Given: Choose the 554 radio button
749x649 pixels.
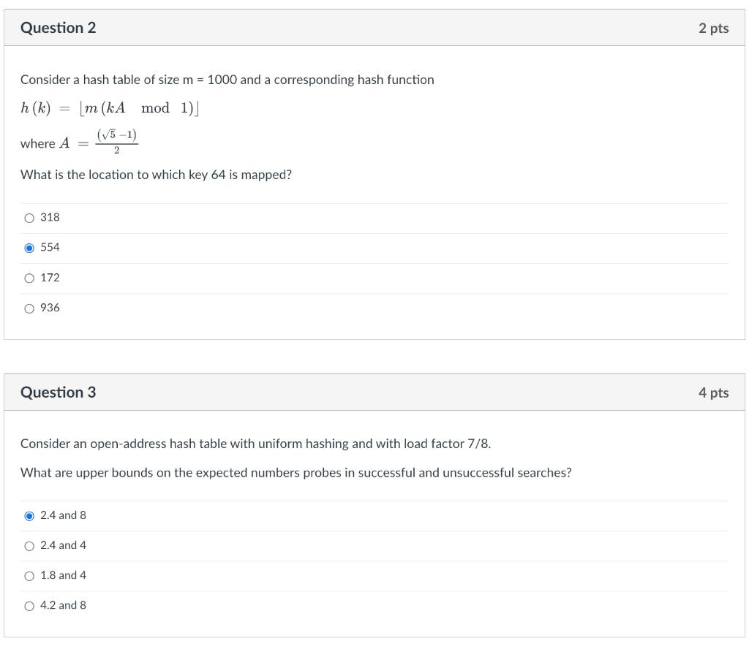Looking at the screenshot, I should tap(29, 248).
